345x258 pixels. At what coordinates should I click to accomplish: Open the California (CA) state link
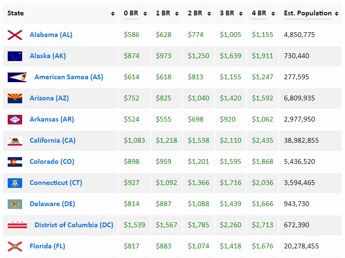[52, 140]
